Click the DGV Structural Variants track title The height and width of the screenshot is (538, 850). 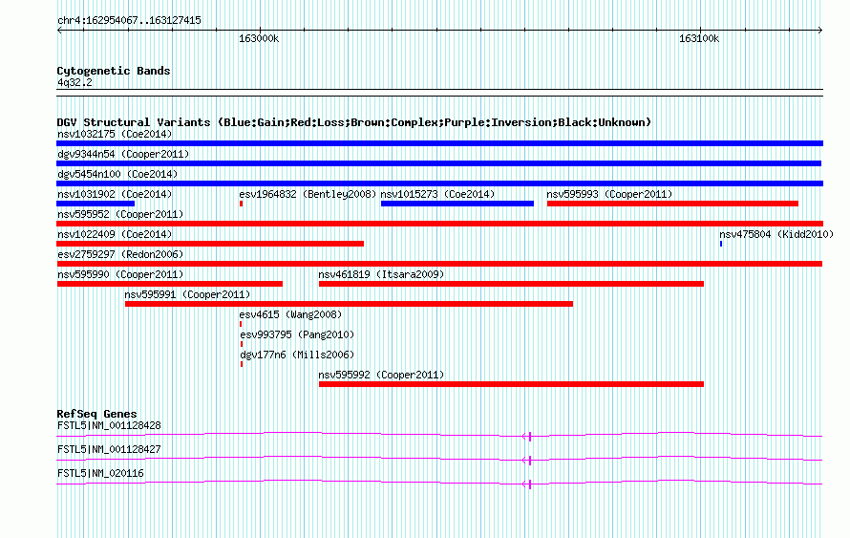353,122
